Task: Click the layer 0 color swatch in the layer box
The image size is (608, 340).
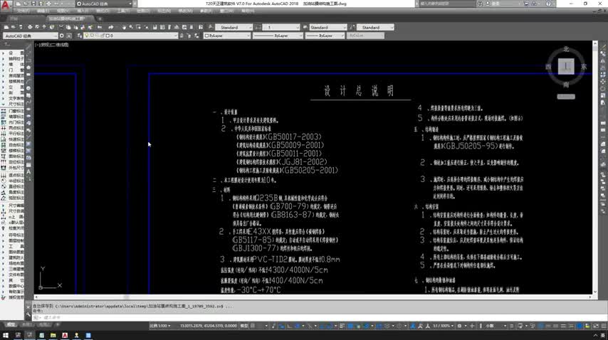Action: tap(108, 36)
